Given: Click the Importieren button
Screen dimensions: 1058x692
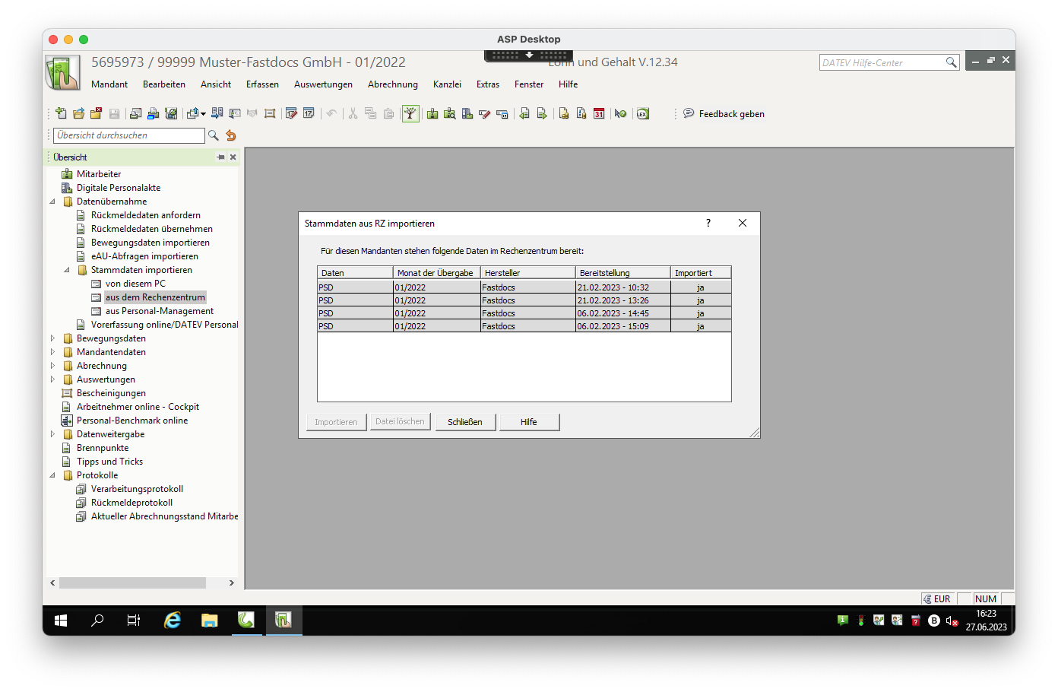Looking at the screenshot, I should [x=336, y=422].
